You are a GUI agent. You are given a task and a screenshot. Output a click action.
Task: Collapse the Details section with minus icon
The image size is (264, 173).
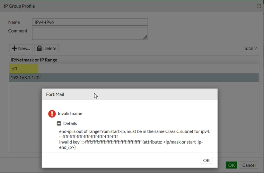[x=59, y=123]
